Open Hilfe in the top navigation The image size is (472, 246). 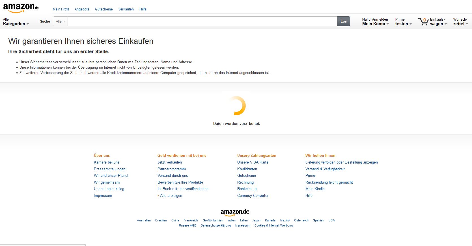pos(143,9)
